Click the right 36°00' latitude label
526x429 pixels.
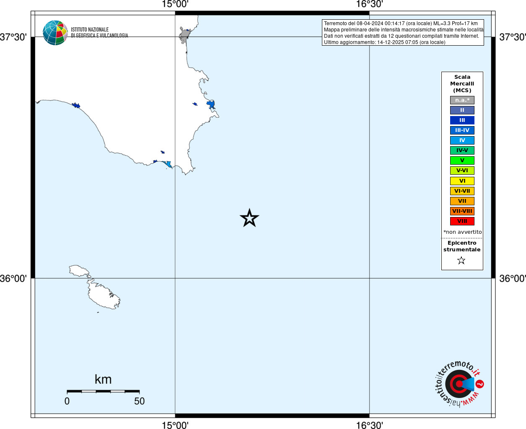click(512, 278)
